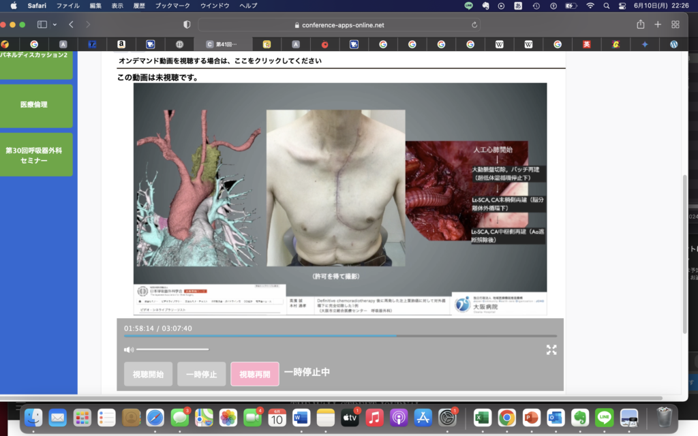Open a new tab with plus icon
The width and height of the screenshot is (698, 436).
(658, 25)
